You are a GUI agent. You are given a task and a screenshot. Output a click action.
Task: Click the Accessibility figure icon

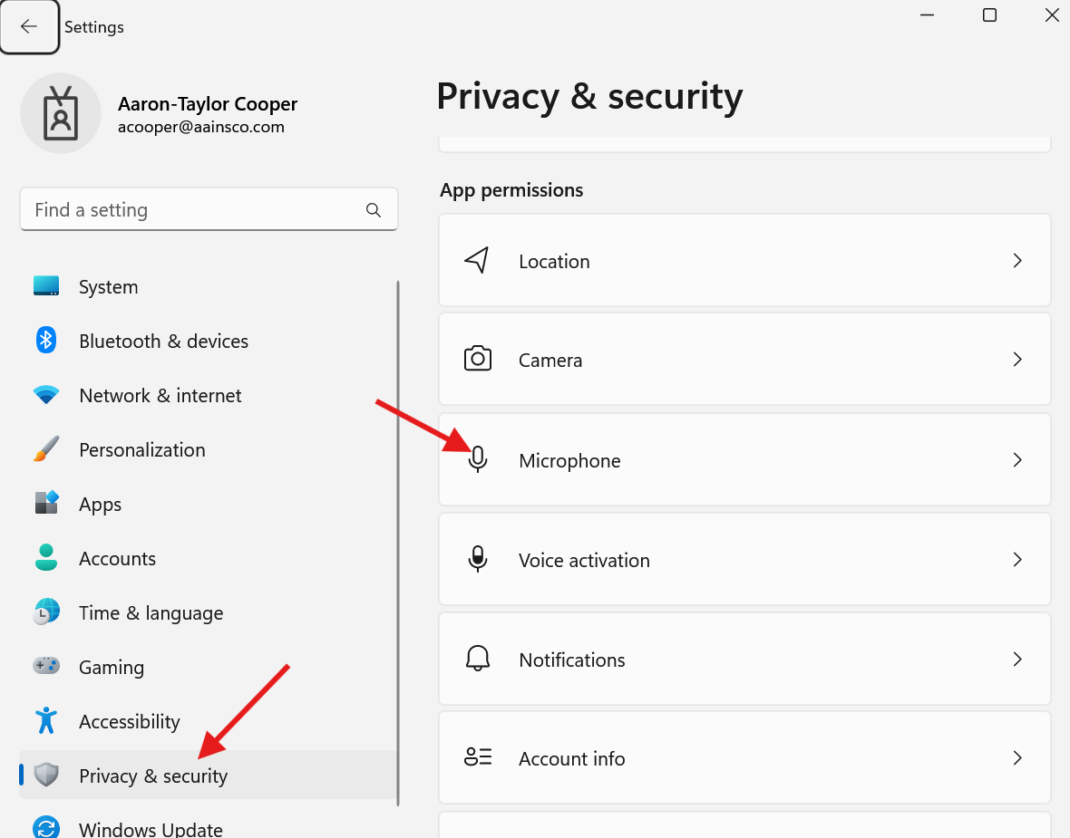pos(46,721)
